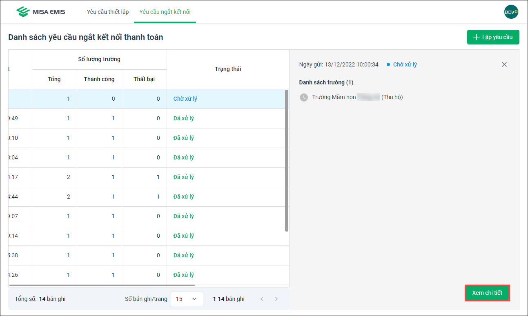Click the Tổng số: 14 bản ghi label
The height and width of the screenshot is (316, 528).
pyautogui.click(x=40, y=299)
